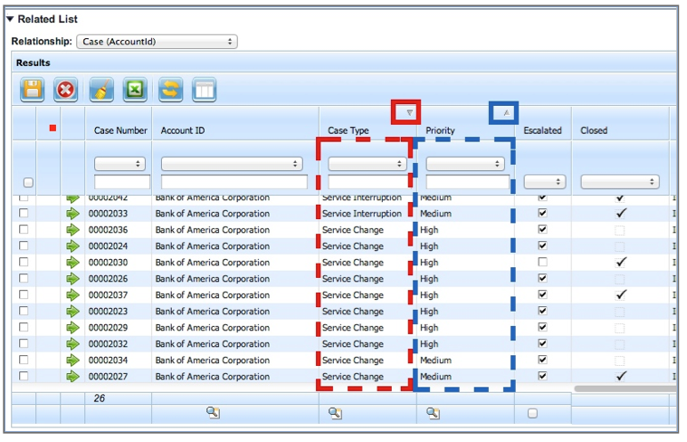
Task: Toggle Escalated checkbox for case 00002030
Action: (542, 262)
